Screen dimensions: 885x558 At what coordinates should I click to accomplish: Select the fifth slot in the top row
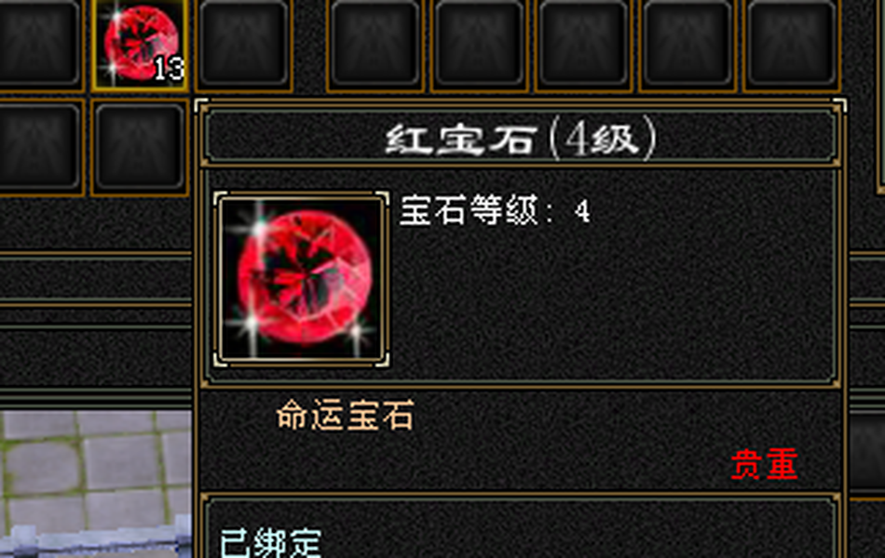pyautogui.click(x=479, y=42)
